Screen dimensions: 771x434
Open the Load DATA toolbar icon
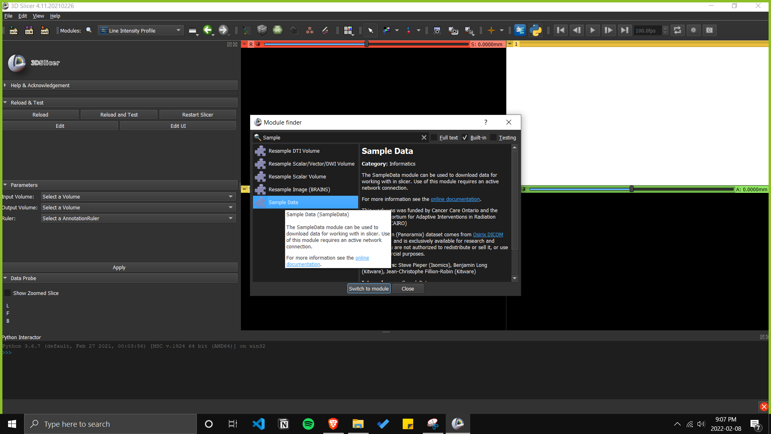(x=13, y=31)
